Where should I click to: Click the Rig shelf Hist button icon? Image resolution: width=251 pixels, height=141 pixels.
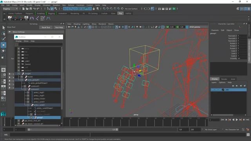point(10,18)
